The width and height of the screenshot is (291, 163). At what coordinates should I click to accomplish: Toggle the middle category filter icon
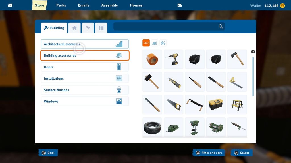(155, 43)
